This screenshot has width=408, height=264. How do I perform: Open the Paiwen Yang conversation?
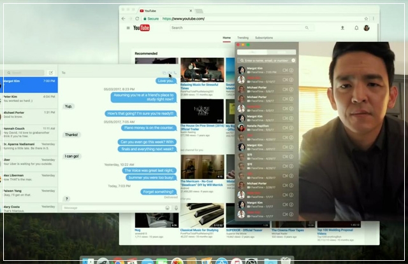coord(29,195)
